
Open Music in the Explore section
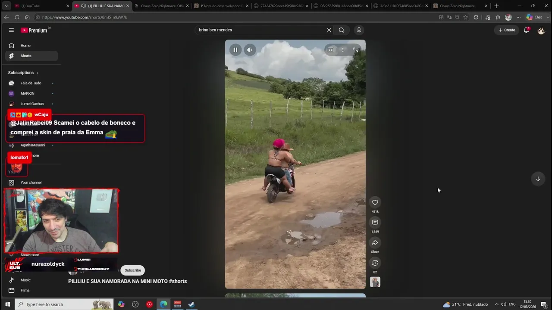coord(31,280)
